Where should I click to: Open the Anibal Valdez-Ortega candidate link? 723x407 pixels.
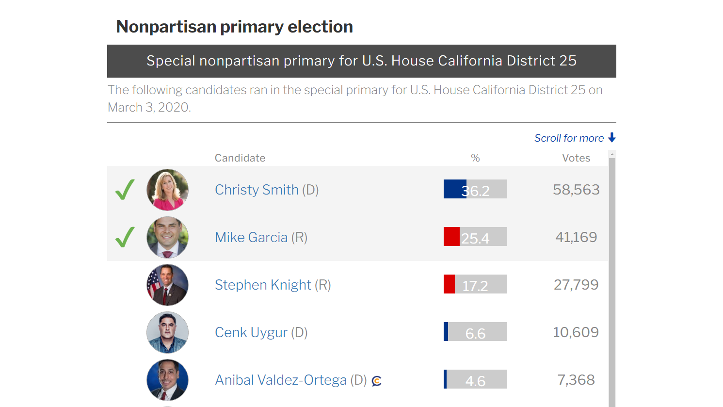281,380
